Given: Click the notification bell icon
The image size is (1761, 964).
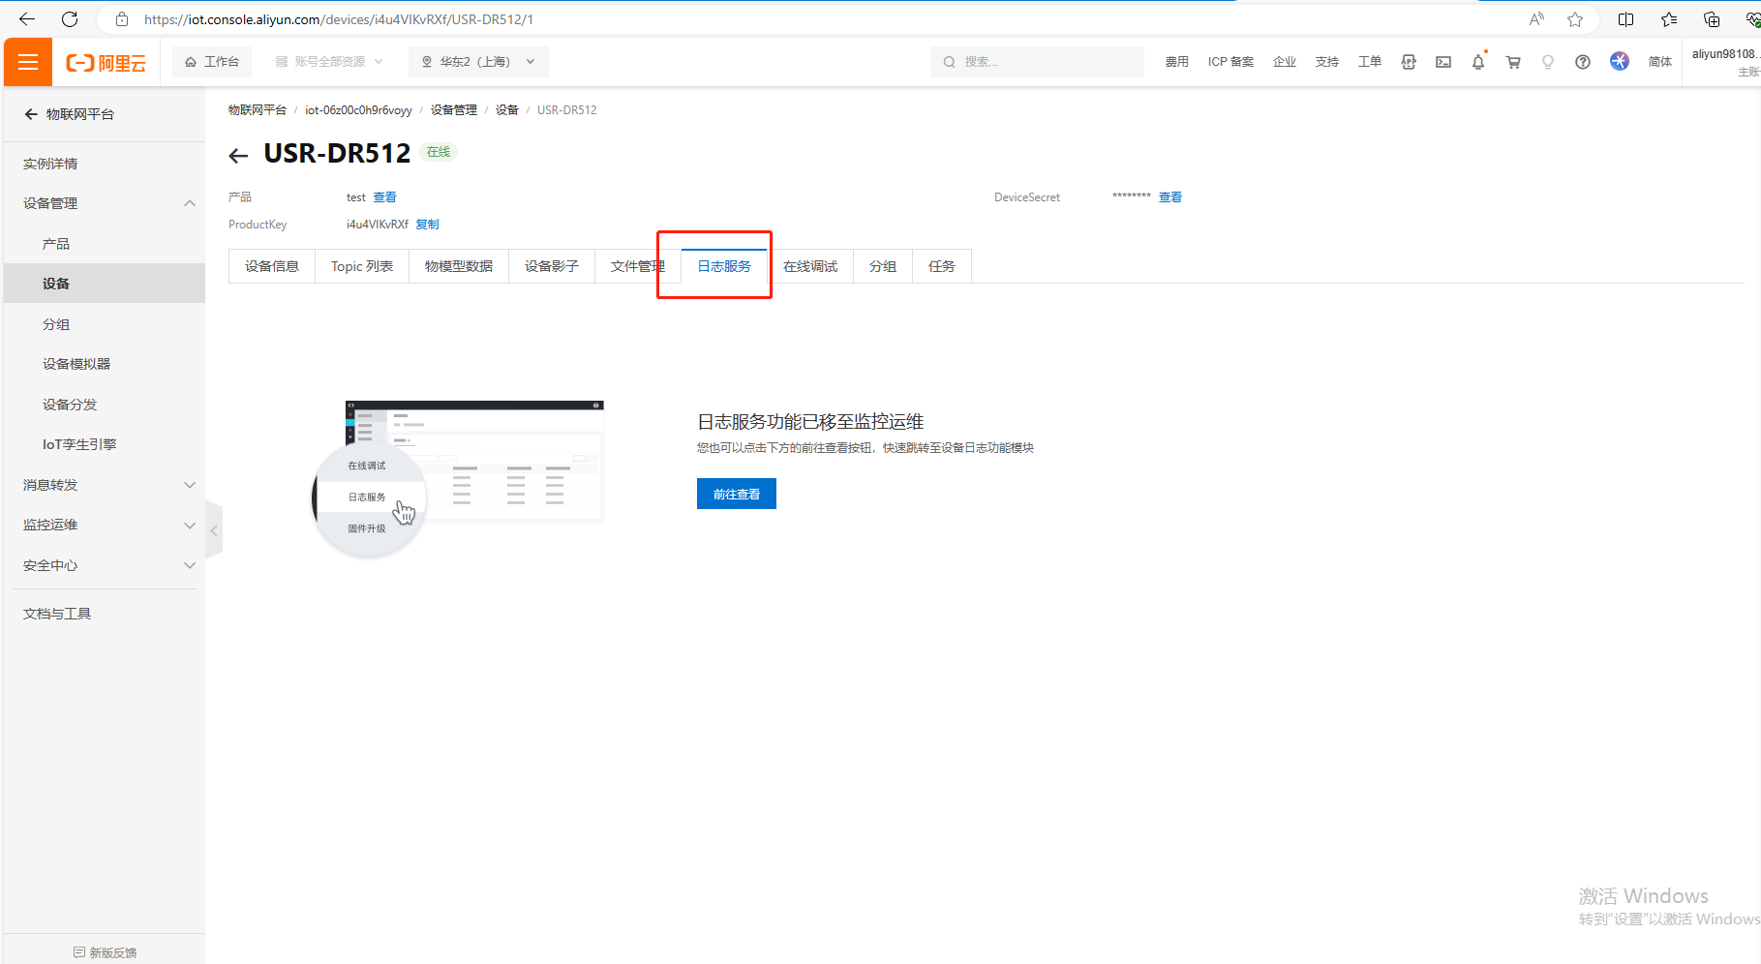Looking at the screenshot, I should 1477,62.
